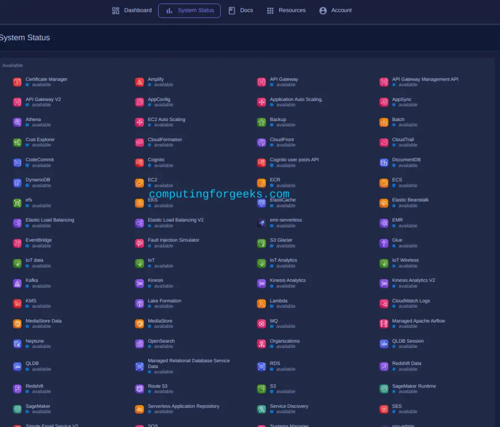Click the CloudFront icon
Screen dimensions: 500x427
point(262,142)
